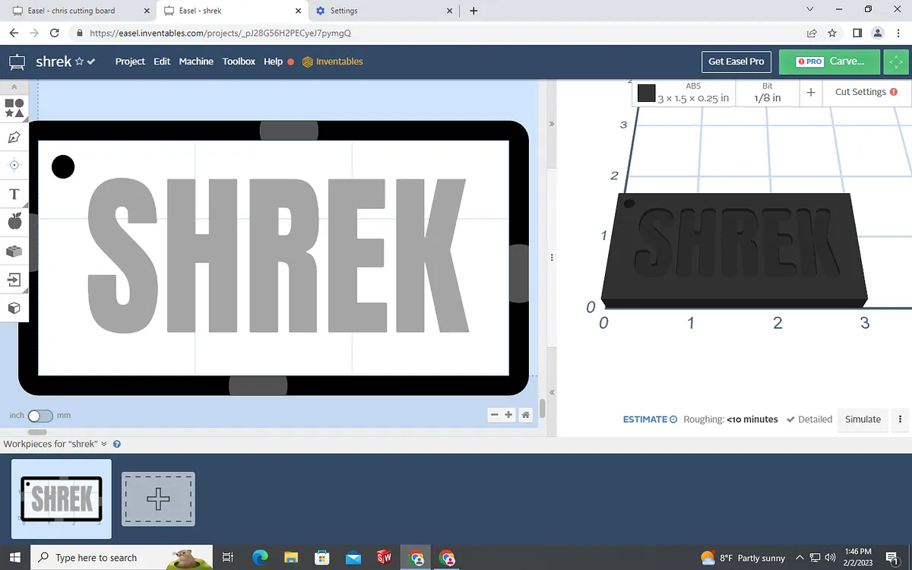This screenshot has height=570, width=912.
Task: Open workpieces help question icon
Action: [117, 444]
